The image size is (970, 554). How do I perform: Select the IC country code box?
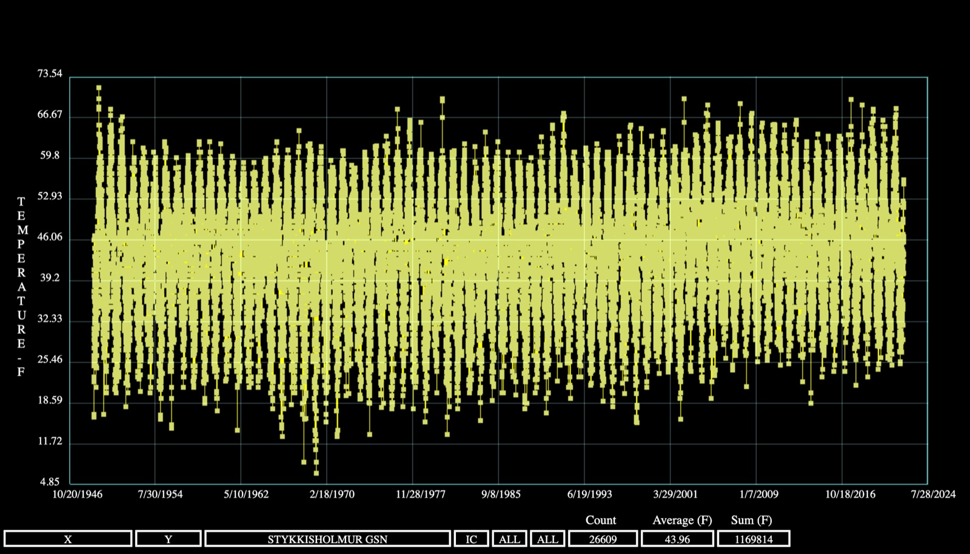[x=471, y=539]
